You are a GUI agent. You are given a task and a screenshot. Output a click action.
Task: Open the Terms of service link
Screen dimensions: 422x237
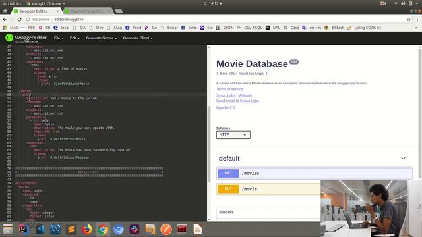(229, 89)
